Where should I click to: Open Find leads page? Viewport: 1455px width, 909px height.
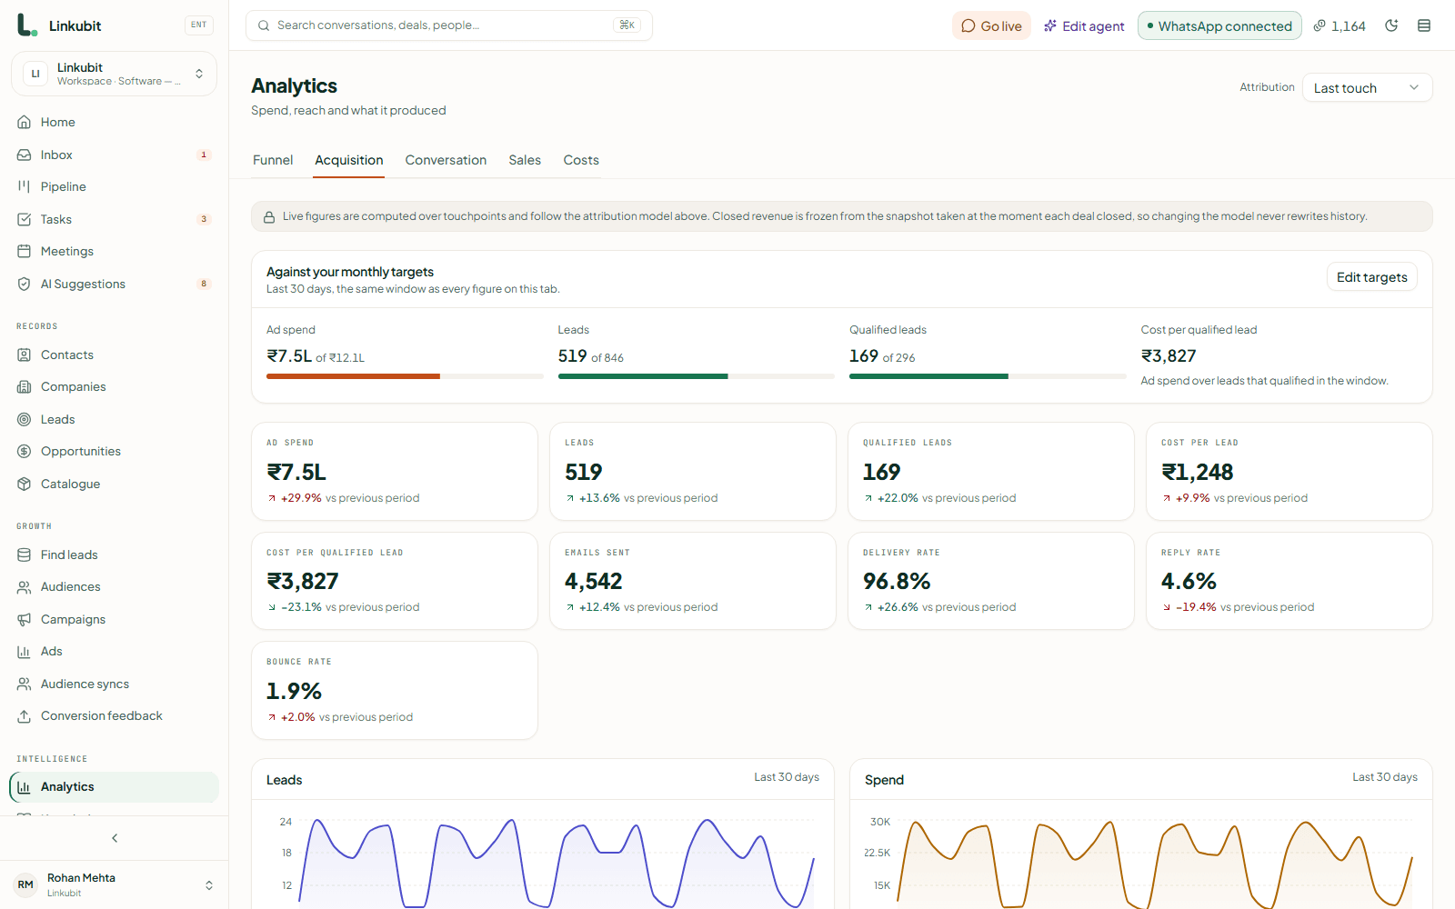(114, 554)
